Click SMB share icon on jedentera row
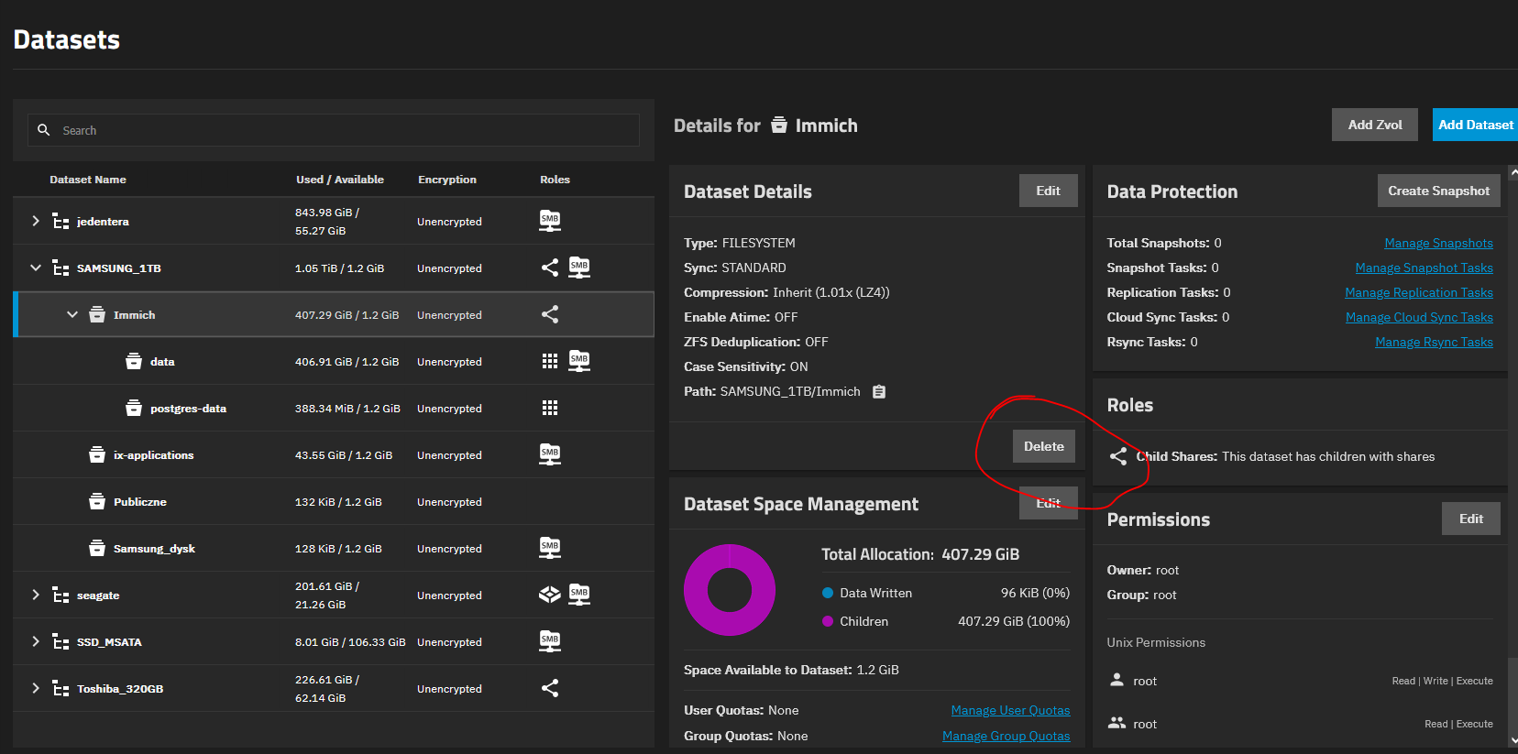The height and width of the screenshot is (754, 1518). [550, 221]
